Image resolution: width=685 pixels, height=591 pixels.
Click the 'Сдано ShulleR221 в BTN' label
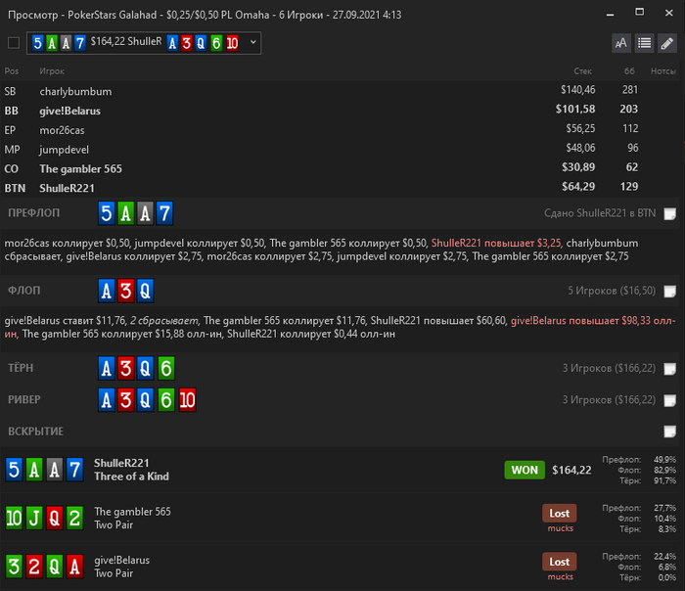coord(600,213)
